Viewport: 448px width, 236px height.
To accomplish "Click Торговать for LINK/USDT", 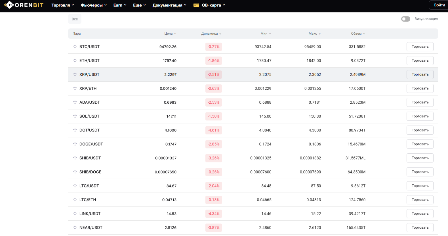I will [420, 214].
